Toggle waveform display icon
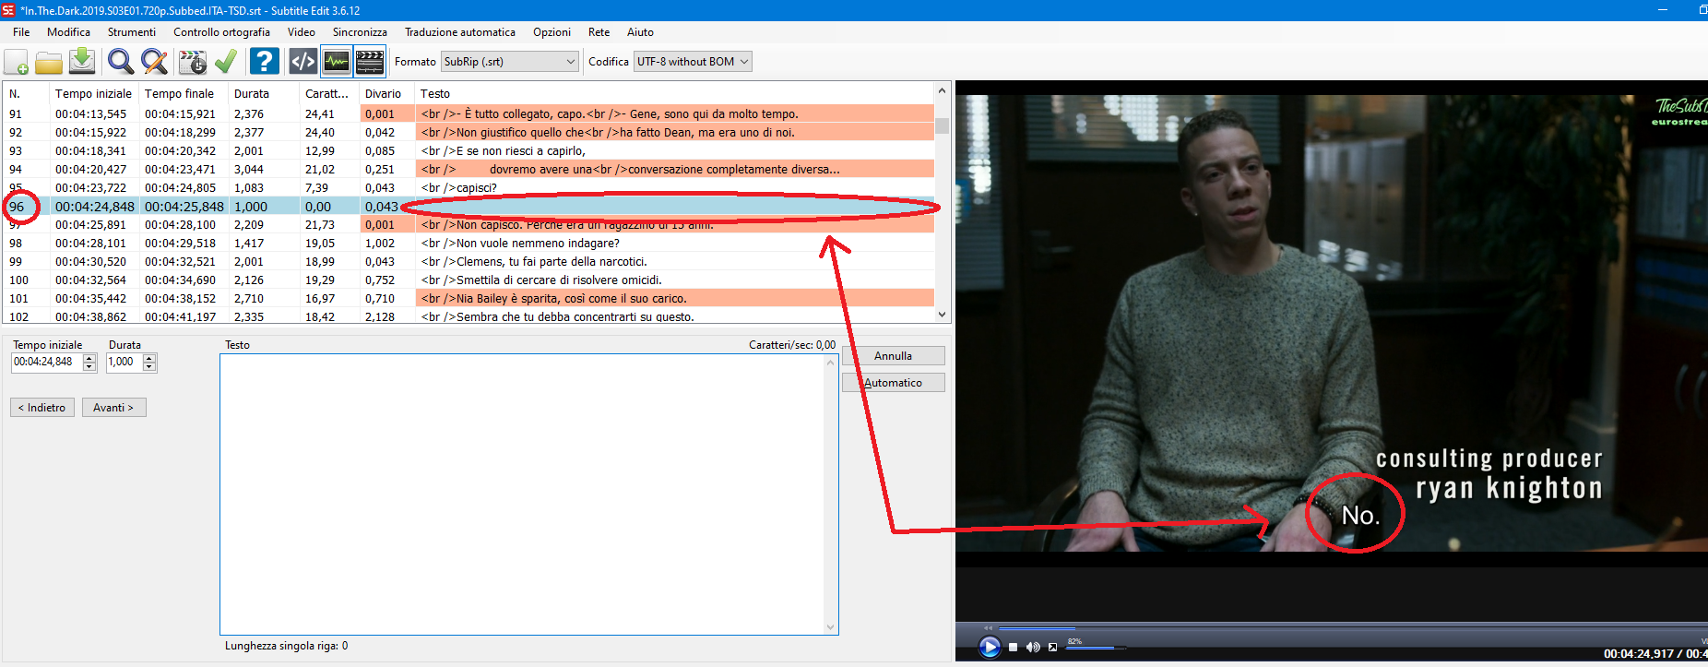Viewport: 1708px width, 667px height. click(337, 62)
